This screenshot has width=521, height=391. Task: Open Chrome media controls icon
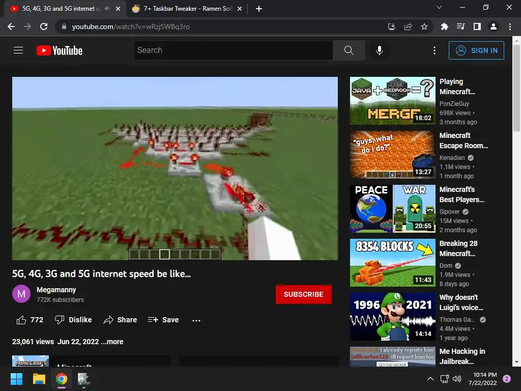tap(461, 26)
